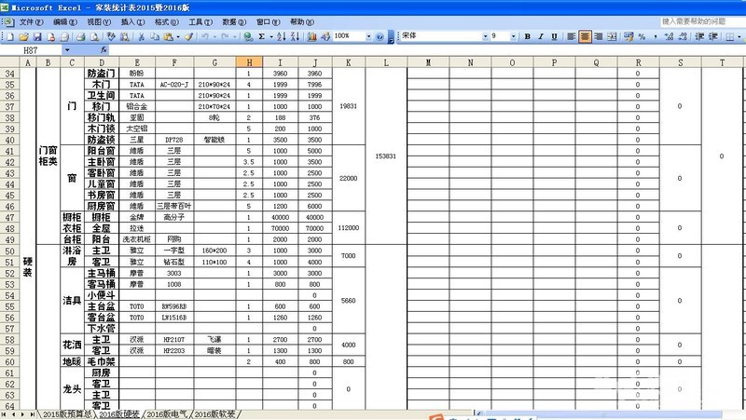Create a new blank workbook
The image size is (746, 420).
click(x=10, y=36)
